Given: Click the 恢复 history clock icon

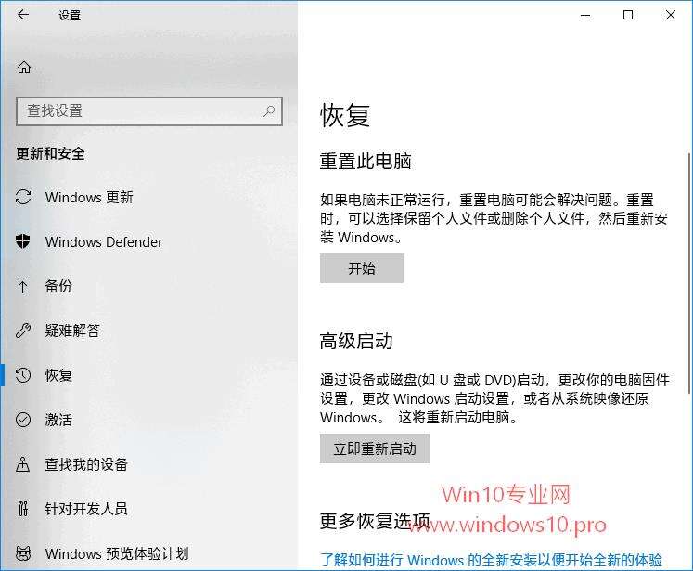Looking at the screenshot, I should click(x=23, y=375).
